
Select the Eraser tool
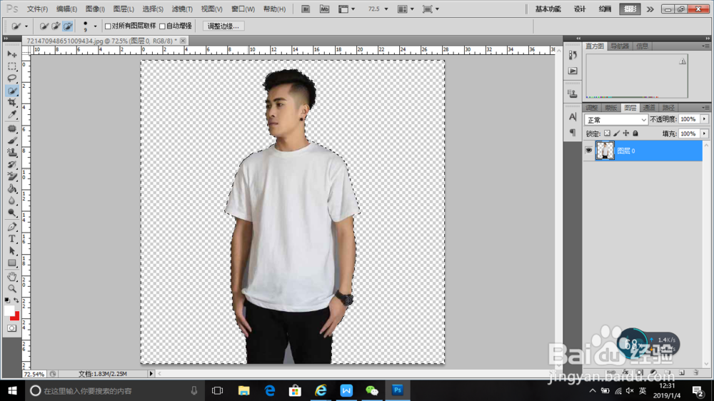pyautogui.click(x=12, y=176)
